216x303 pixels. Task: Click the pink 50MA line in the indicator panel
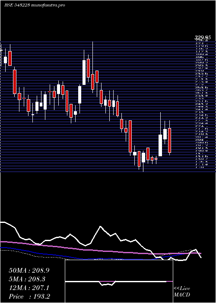coord(100,251)
